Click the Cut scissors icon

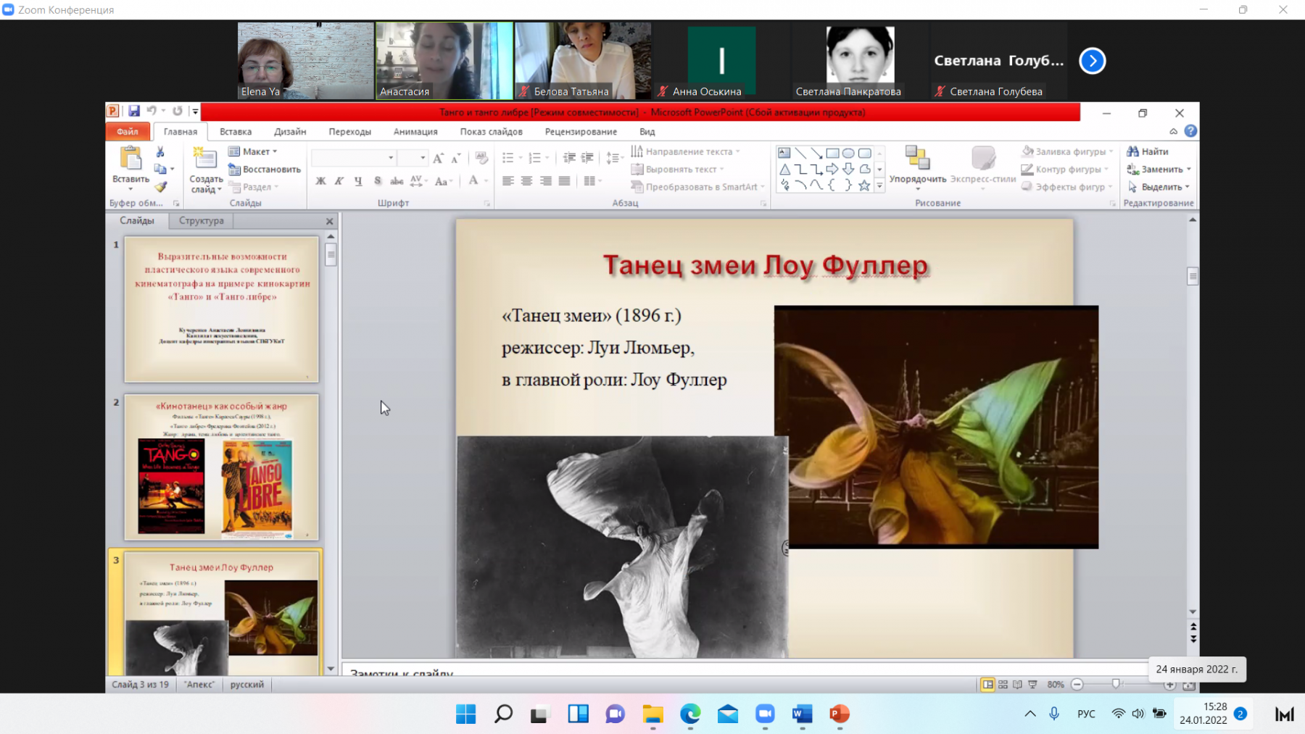160,152
